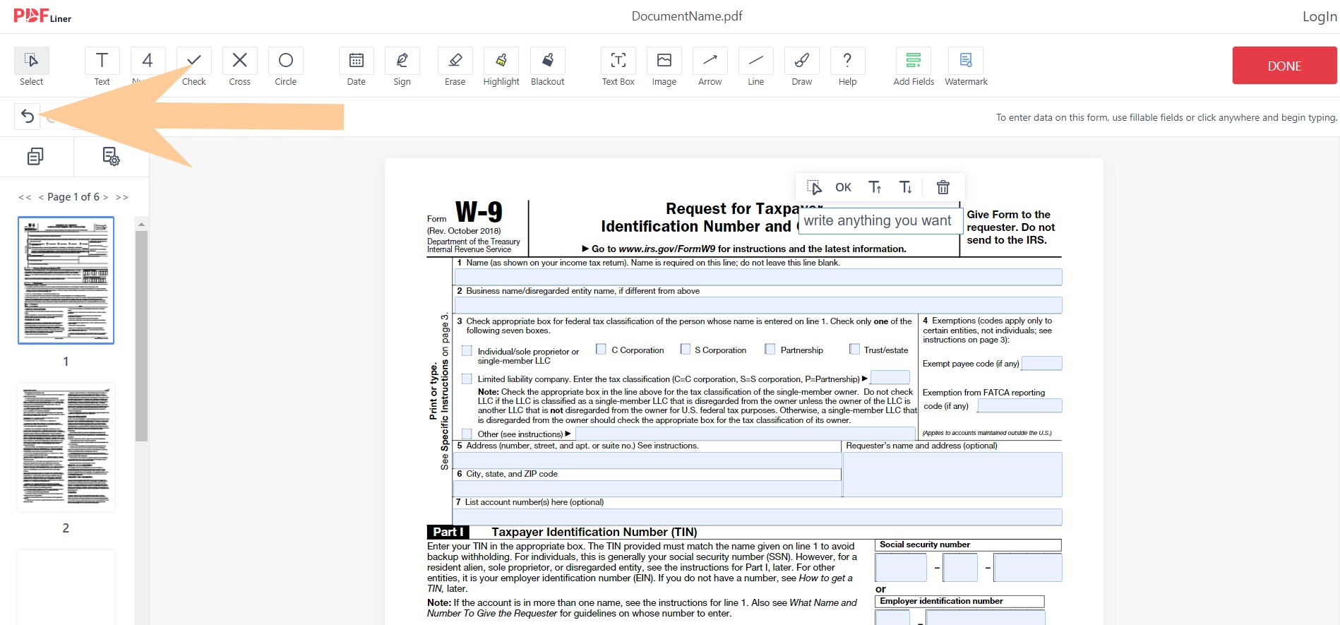Increase font size in text popup
This screenshot has height=625, width=1340.
click(875, 187)
